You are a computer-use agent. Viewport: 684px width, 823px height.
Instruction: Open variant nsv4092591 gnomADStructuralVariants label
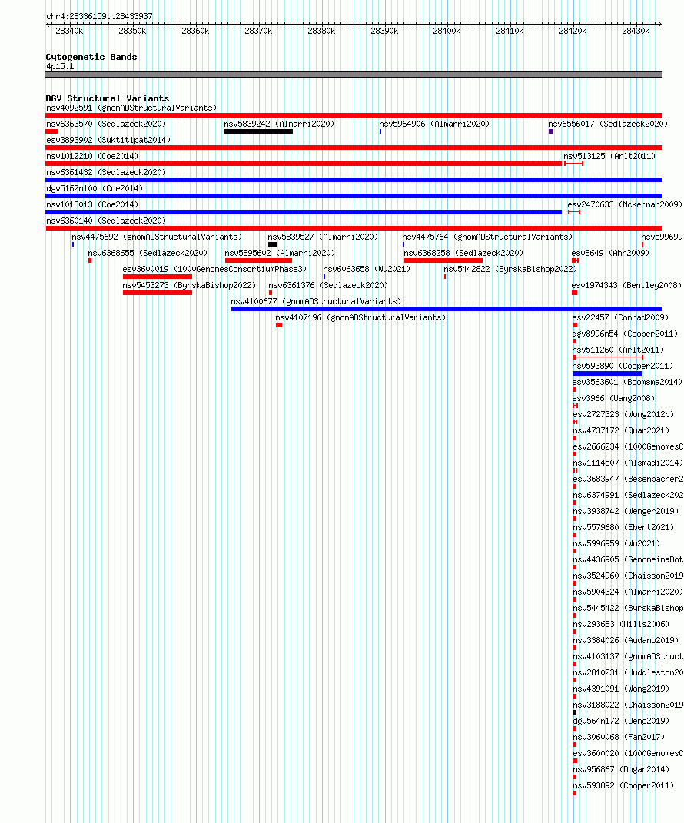coord(131,108)
